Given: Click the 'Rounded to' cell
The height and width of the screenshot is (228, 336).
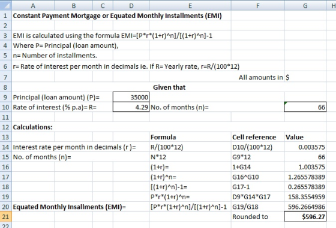Looking at the screenshot, I should (x=250, y=217).
